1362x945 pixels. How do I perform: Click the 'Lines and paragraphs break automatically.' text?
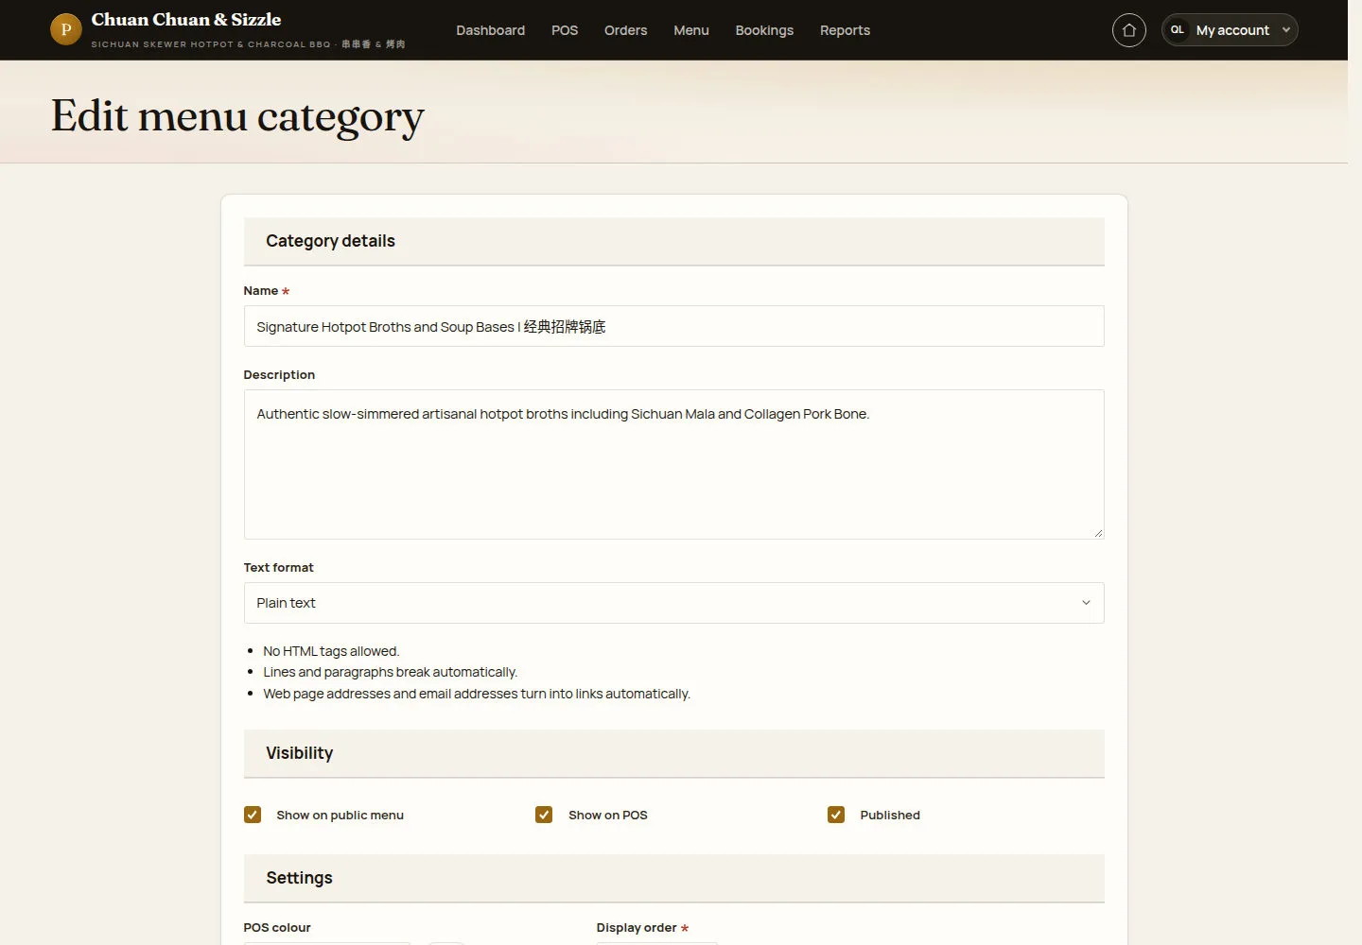tap(390, 672)
